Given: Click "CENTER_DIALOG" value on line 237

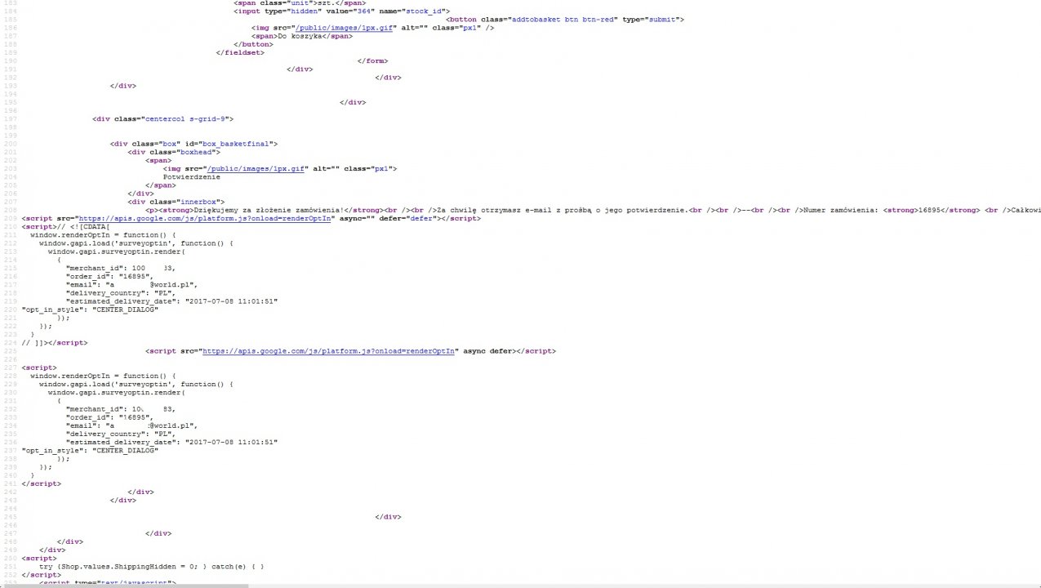Looking at the screenshot, I should click(x=125, y=451).
